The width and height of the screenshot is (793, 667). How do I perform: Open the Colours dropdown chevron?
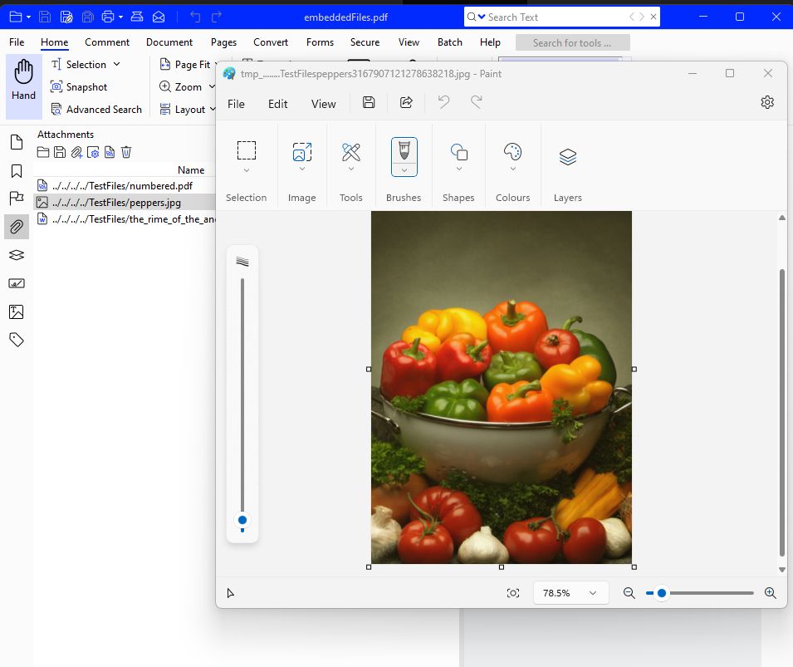(513, 169)
